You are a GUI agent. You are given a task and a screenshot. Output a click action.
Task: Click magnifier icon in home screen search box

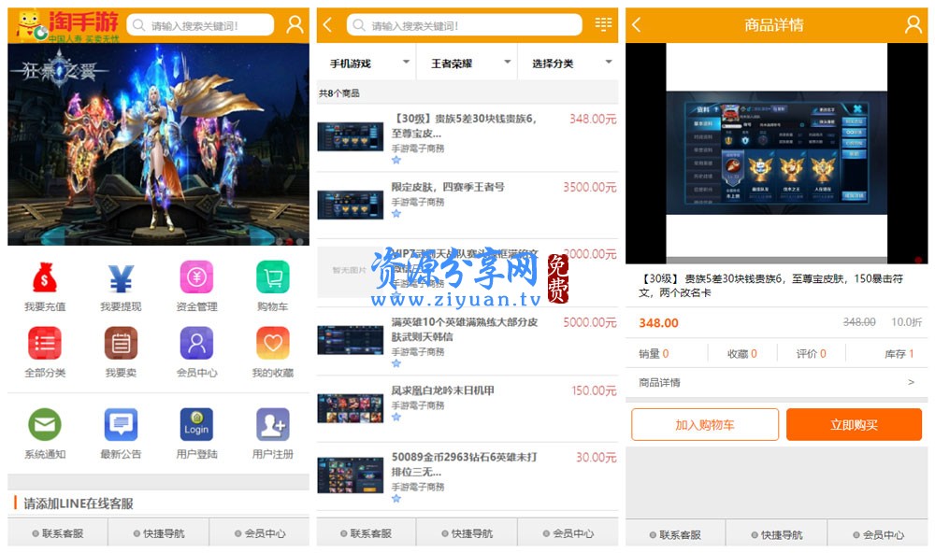pos(139,25)
